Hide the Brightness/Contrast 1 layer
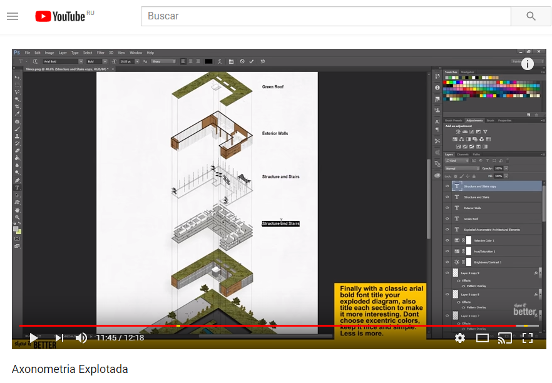The image size is (552, 383). point(447,262)
